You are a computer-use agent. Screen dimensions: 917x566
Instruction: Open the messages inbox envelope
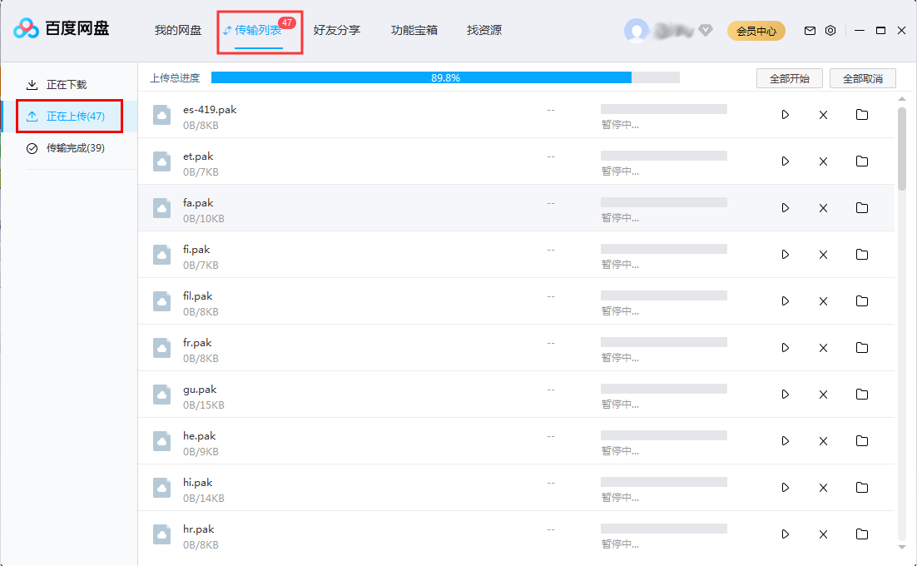coord(809,30)
